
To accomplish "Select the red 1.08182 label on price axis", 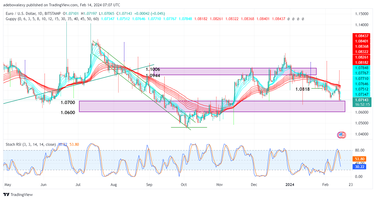I will 362,62.
